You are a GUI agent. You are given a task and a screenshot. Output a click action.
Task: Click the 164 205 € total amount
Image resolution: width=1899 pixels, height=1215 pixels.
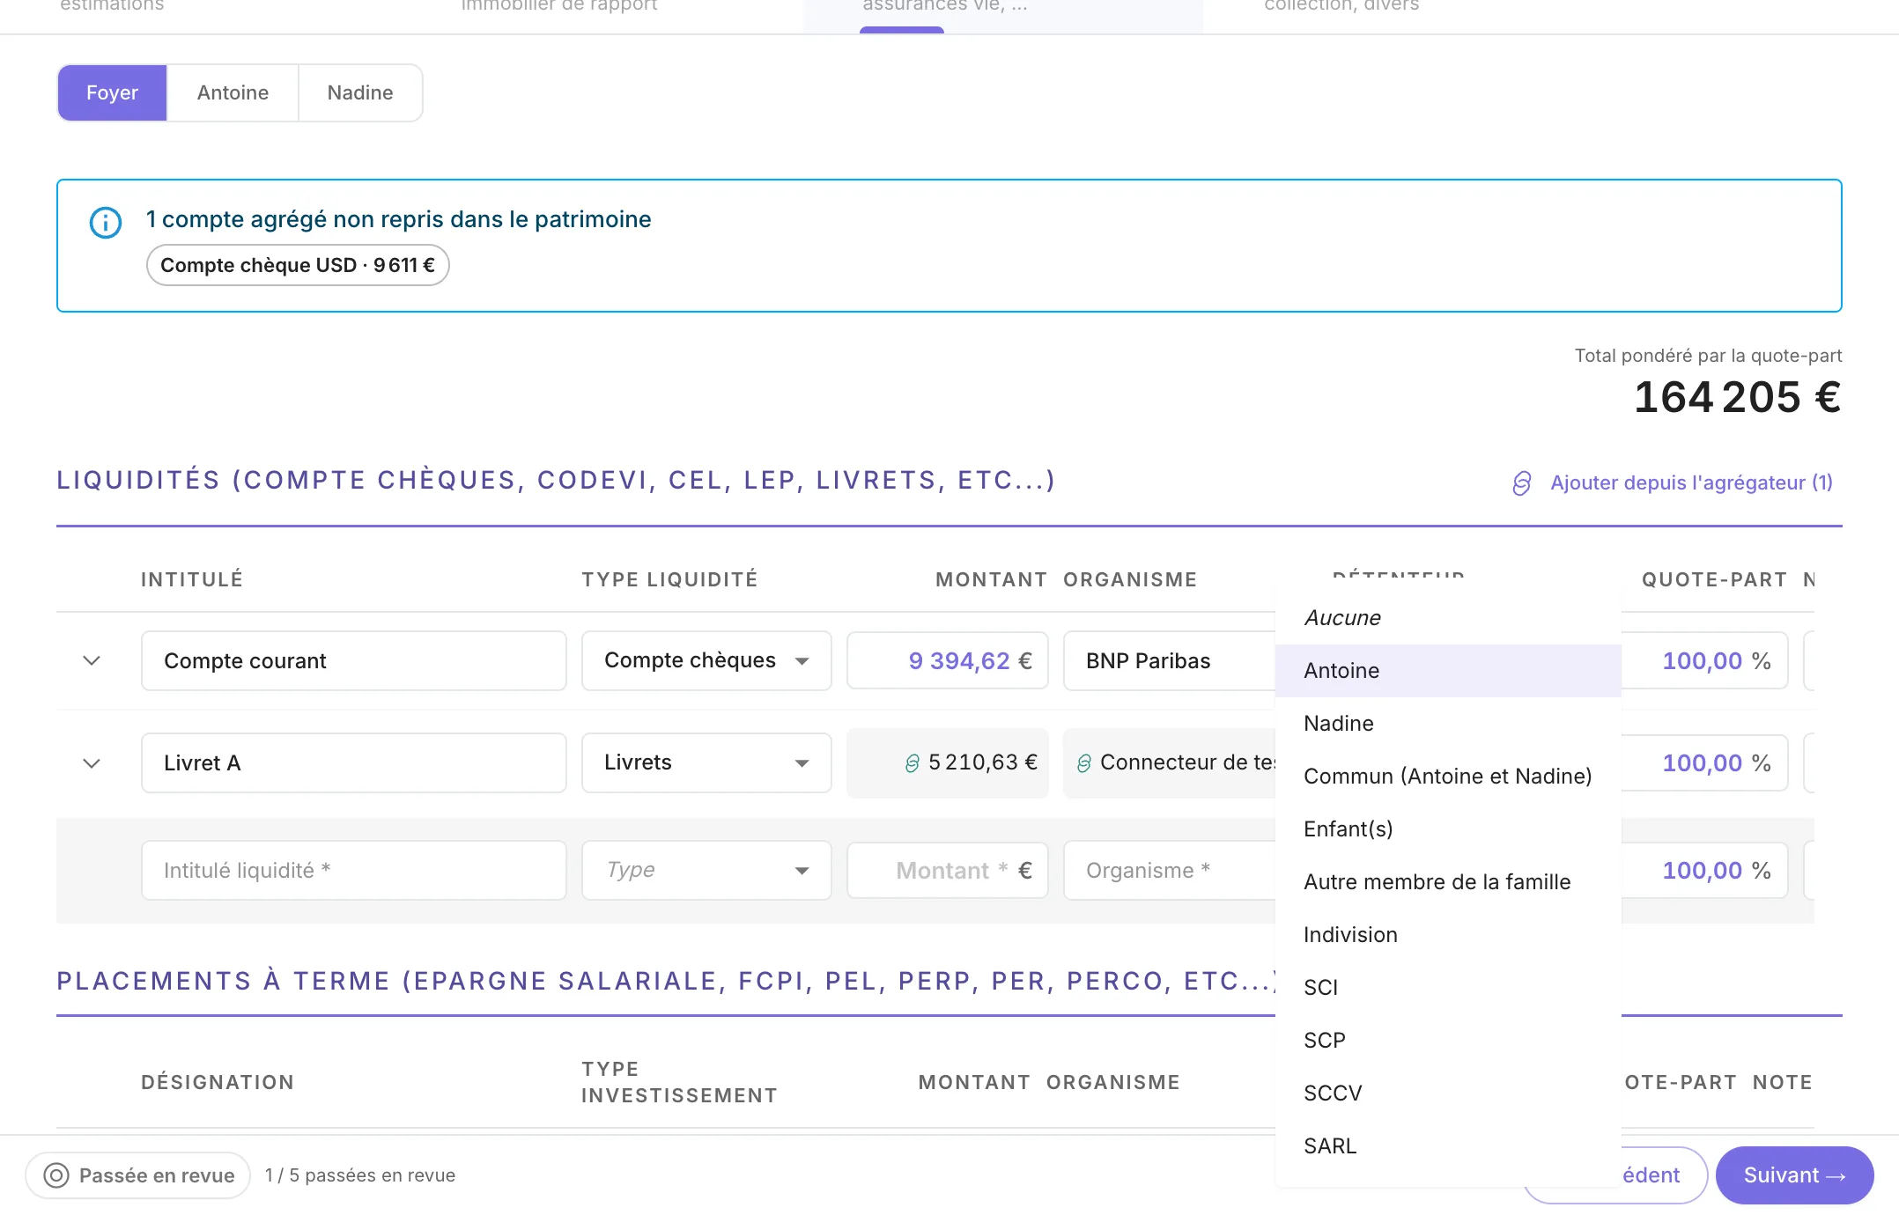pyautogui.click(x=1737, y=397)
